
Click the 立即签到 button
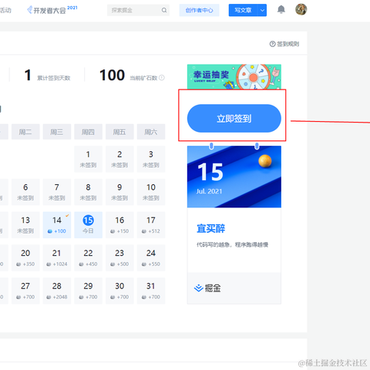click(x=234, y=119)
